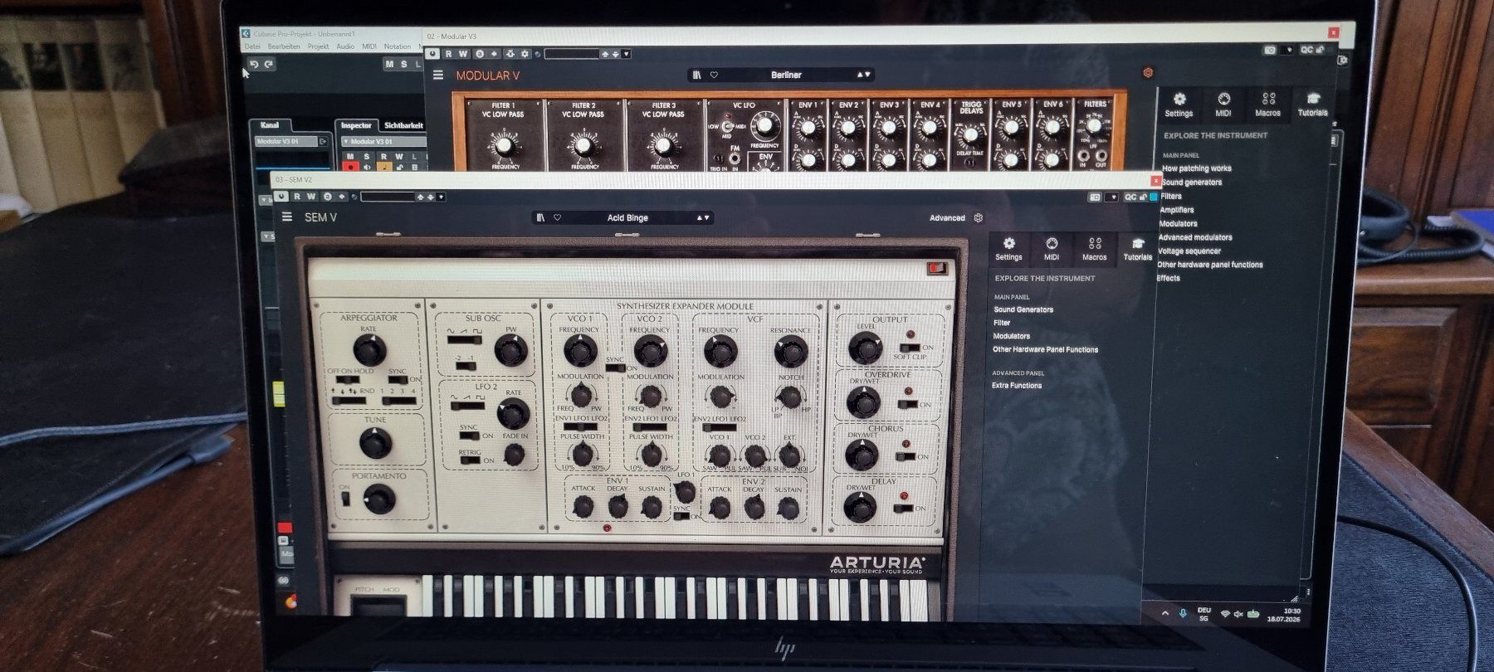Toggle the Output Soft Clip ON switch
The image size is (1494, 672).
(911, 348)
